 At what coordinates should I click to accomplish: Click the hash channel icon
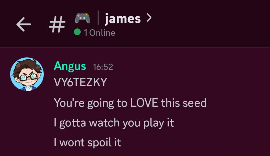pos(57,24)
